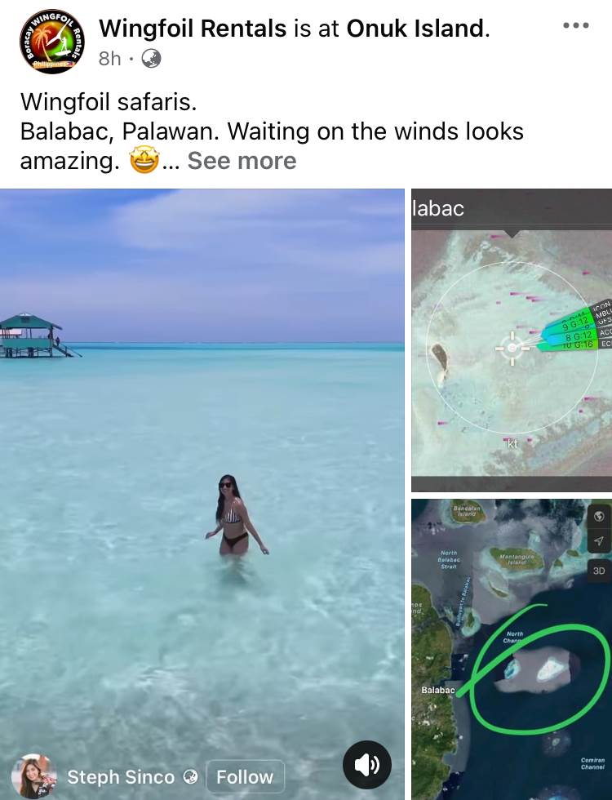The image size is (612, 800).
Task: Open the satellite map with green circle
Action: pyautogui.click(x=512, y=650)
